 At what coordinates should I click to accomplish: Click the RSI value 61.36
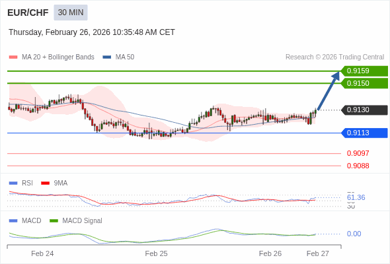pyautogui.click(x=356, y=198)
